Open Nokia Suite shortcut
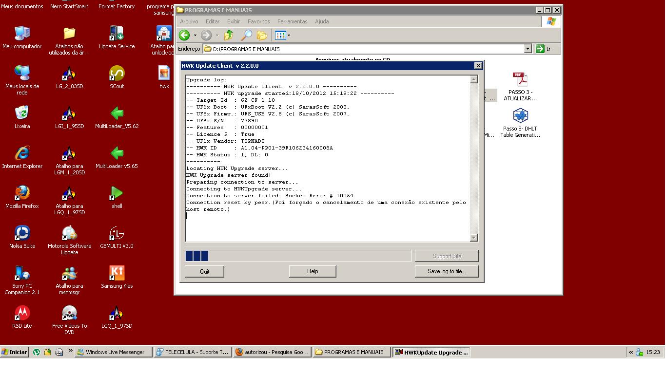The height and width of the screenshot is (374, 666). [22, 237]
